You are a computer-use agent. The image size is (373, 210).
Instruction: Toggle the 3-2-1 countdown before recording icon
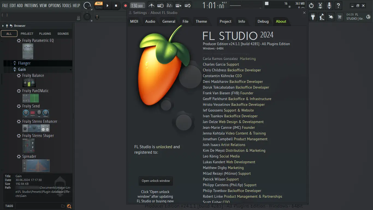click(169, 5)
